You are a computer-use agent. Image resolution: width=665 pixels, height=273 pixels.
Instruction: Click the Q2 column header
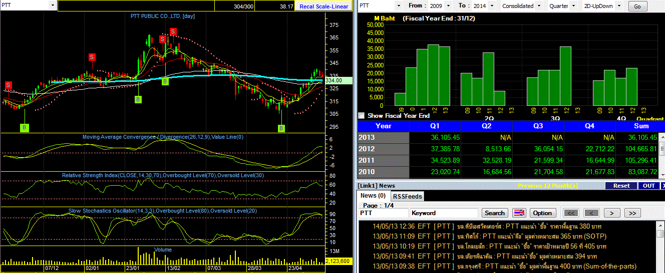486,126
